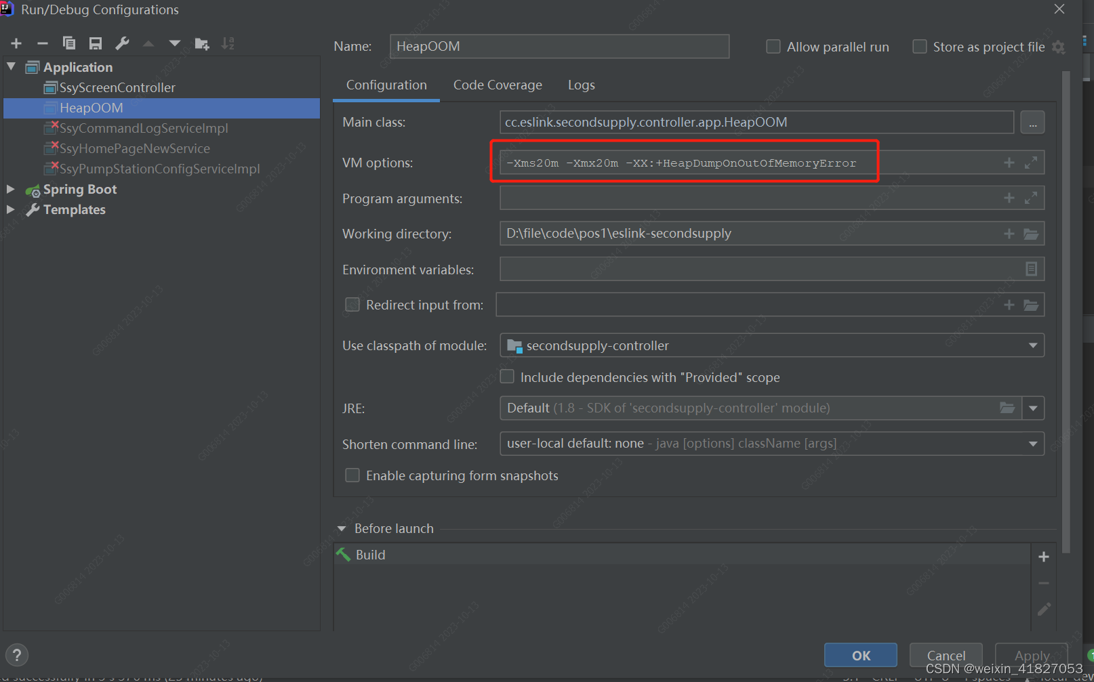Image resolution: width=1094 pixels, height=682 pixels.
Task: Collapse the Application tree node
Action: [x=12, y=66]
